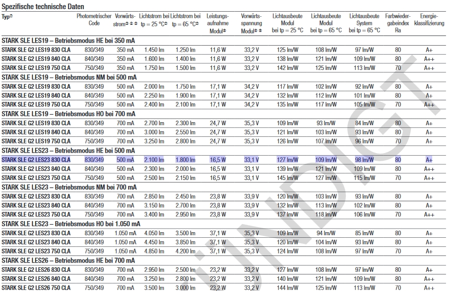Click the '1.500 lm' value

pyautogui.click(x=186, y=68)
